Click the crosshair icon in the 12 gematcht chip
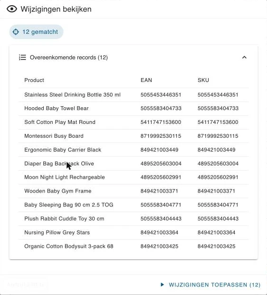 pos(16,32)
